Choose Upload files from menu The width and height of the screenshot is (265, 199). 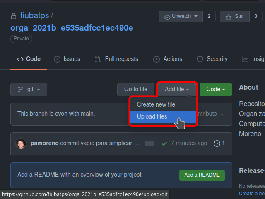[152, 116]
